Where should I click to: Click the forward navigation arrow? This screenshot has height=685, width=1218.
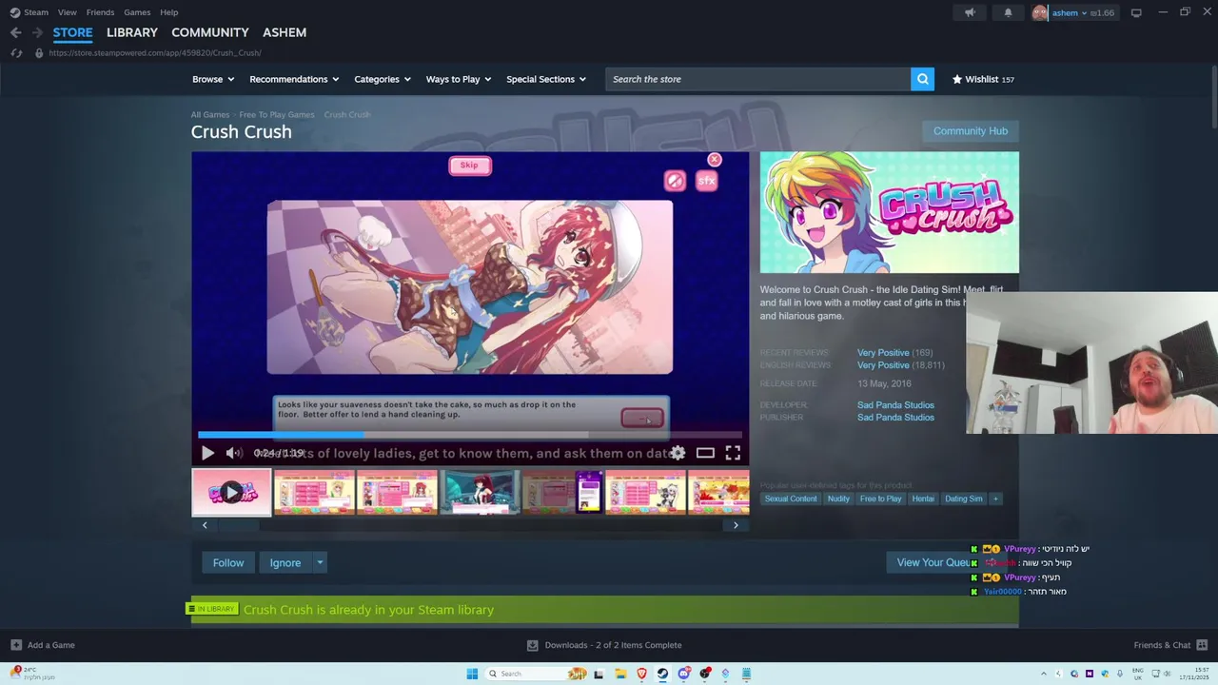tap(37, 32)
